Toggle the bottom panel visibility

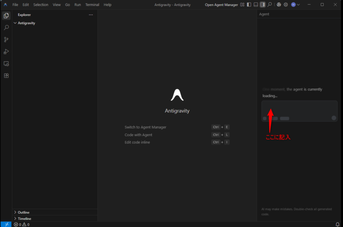(256, 5)
